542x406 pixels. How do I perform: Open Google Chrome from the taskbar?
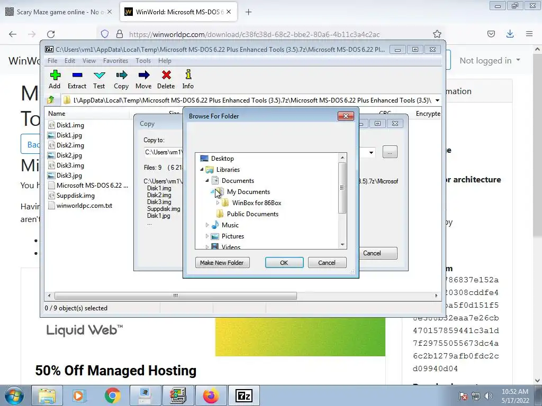pos(112,395)
